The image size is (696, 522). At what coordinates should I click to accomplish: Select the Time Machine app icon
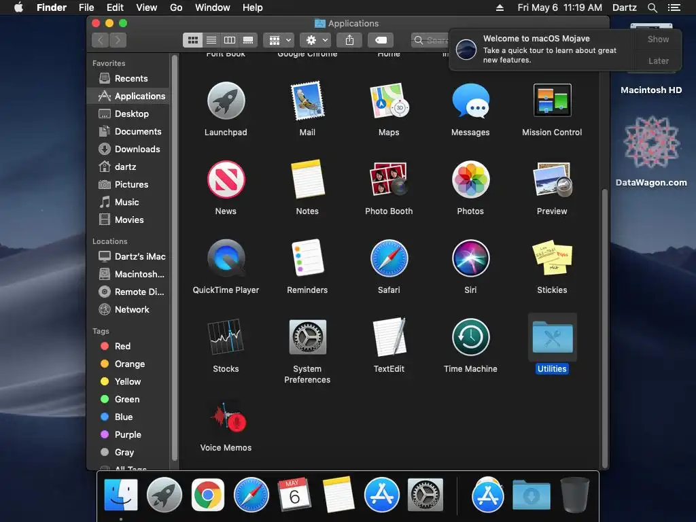click(470, 337)
